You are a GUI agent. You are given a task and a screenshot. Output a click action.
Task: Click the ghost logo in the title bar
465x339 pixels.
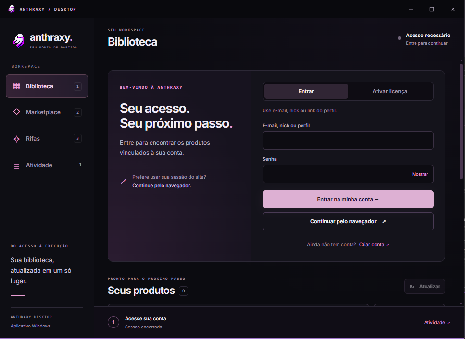point(11,9)
